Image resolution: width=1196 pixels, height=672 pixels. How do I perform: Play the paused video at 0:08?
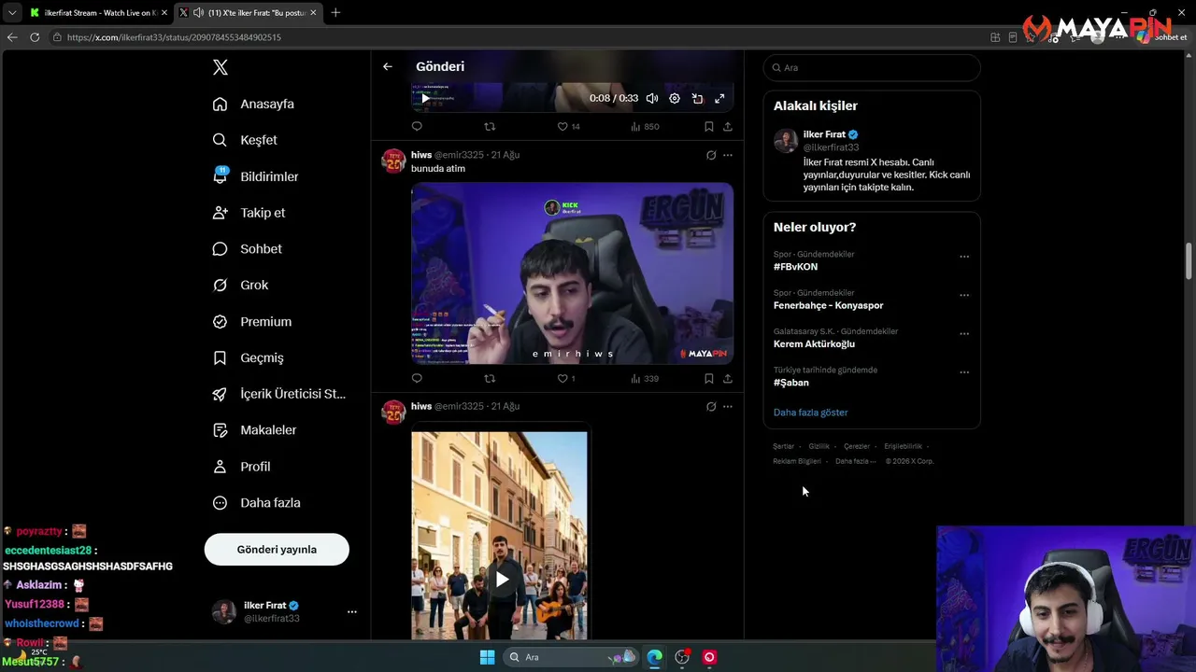[x=425, y=98]
